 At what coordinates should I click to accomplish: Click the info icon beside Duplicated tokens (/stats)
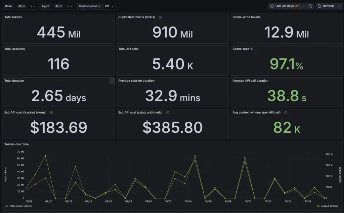[160, 17]
